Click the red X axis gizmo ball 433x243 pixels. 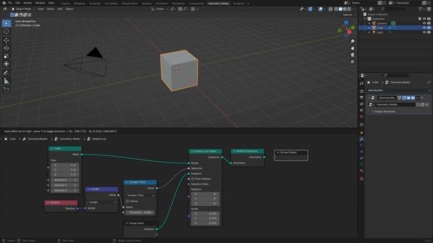[349, 32]
